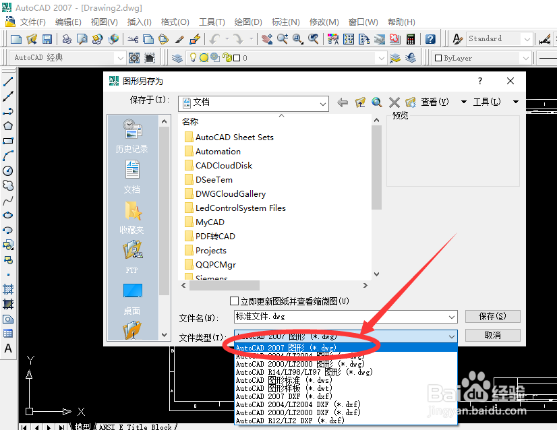The image size is (557, 430).
Task: Open the 编辑(E) menu
Action: (68, 22)
